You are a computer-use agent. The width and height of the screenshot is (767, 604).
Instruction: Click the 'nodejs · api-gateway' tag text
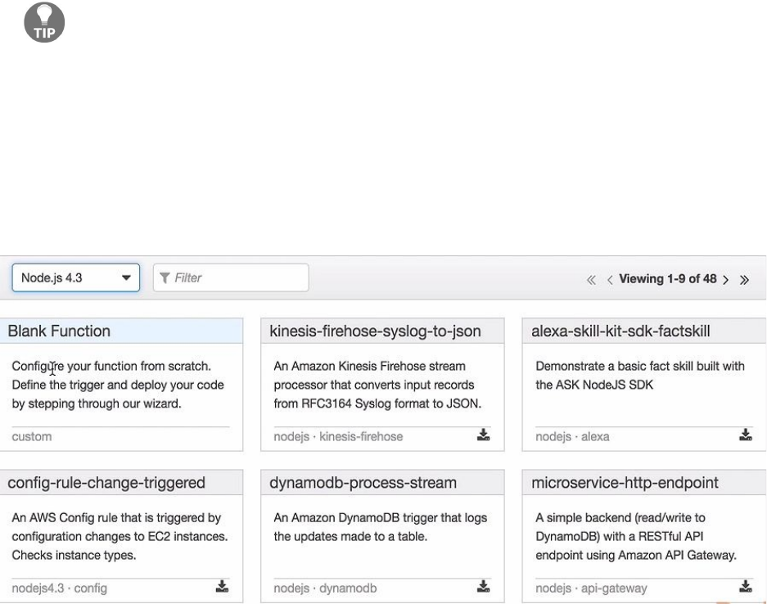click(591, 588)
